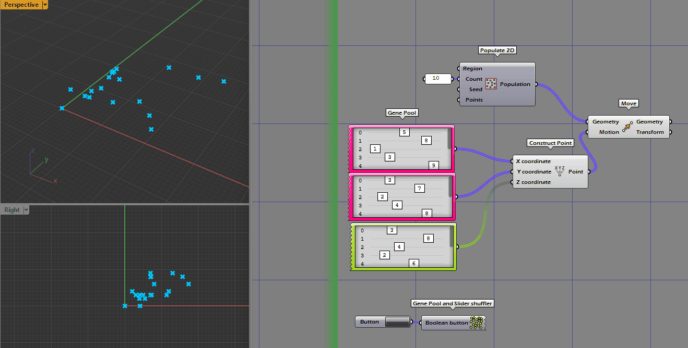The height and width of the screenshot is (348, 688).
Task: Click the "Populate 2D" component label
Action: tap(498, 51)
